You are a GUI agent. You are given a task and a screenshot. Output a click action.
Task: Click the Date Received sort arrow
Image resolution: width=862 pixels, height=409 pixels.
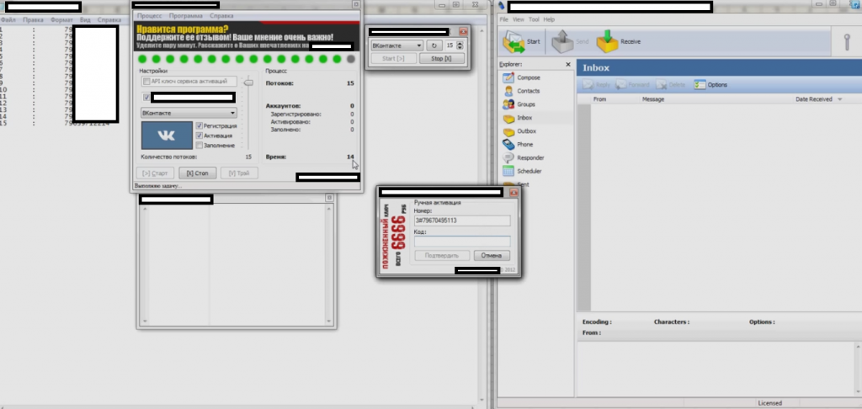(x=839, y=99)
